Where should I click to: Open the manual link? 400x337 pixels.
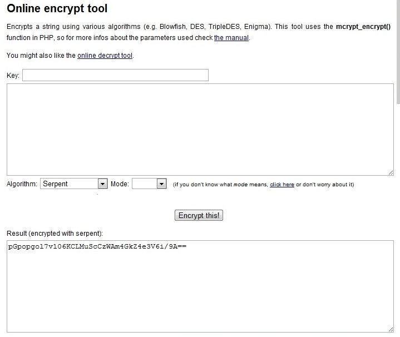[x=231, y=38]
